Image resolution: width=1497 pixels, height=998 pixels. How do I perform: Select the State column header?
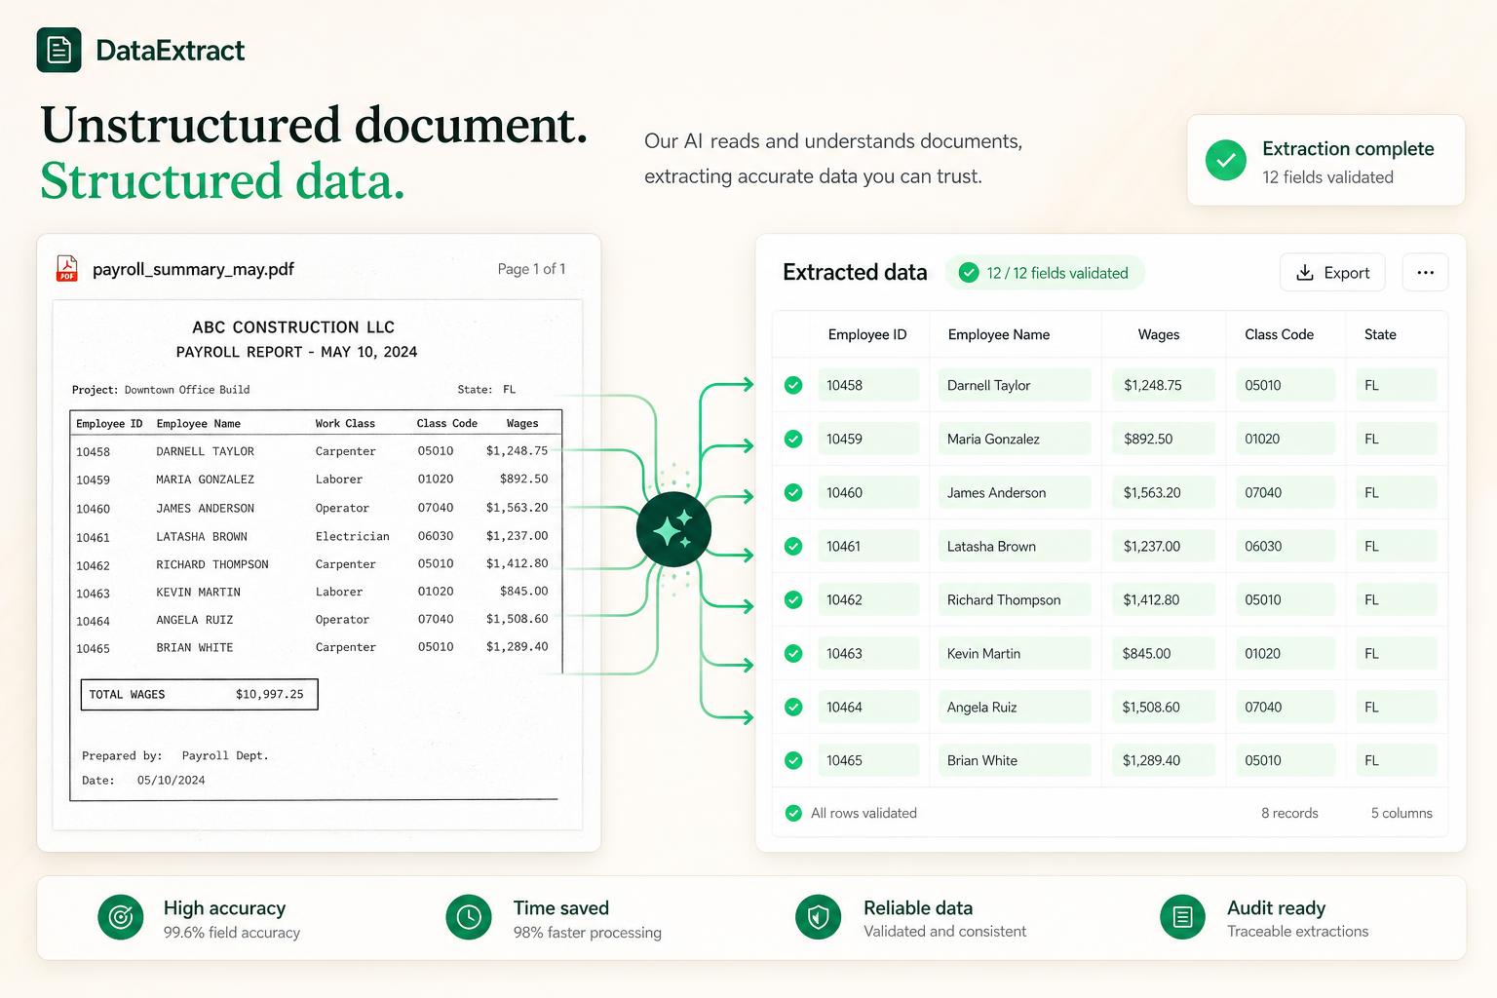1380,334
